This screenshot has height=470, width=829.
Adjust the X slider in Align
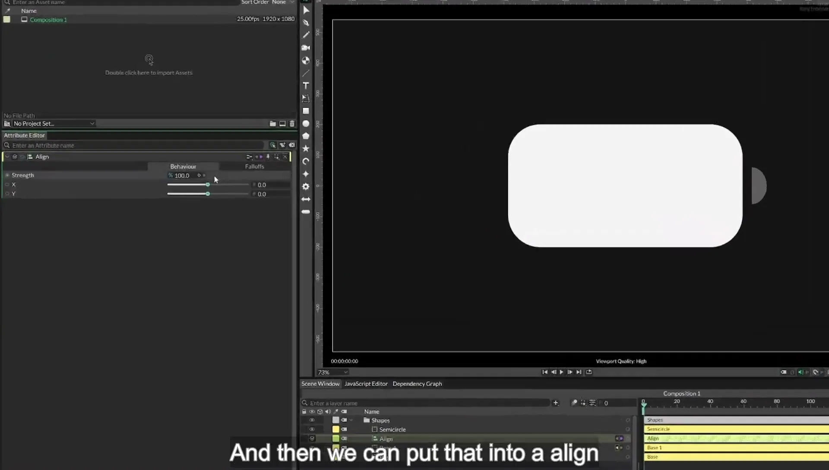tap(208, 185)
